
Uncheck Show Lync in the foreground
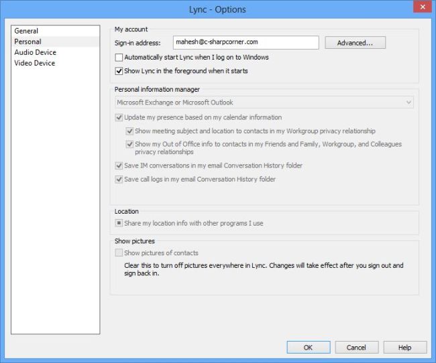[119, 71]
